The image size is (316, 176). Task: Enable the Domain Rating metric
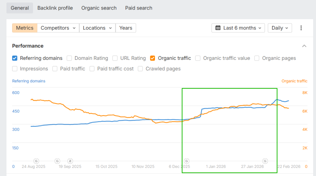point(69,58)
